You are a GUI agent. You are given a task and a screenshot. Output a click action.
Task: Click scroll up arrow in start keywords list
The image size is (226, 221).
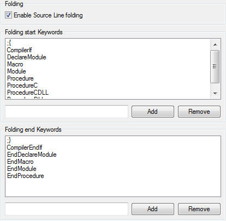pyautogui.click(x=215, y=45)
